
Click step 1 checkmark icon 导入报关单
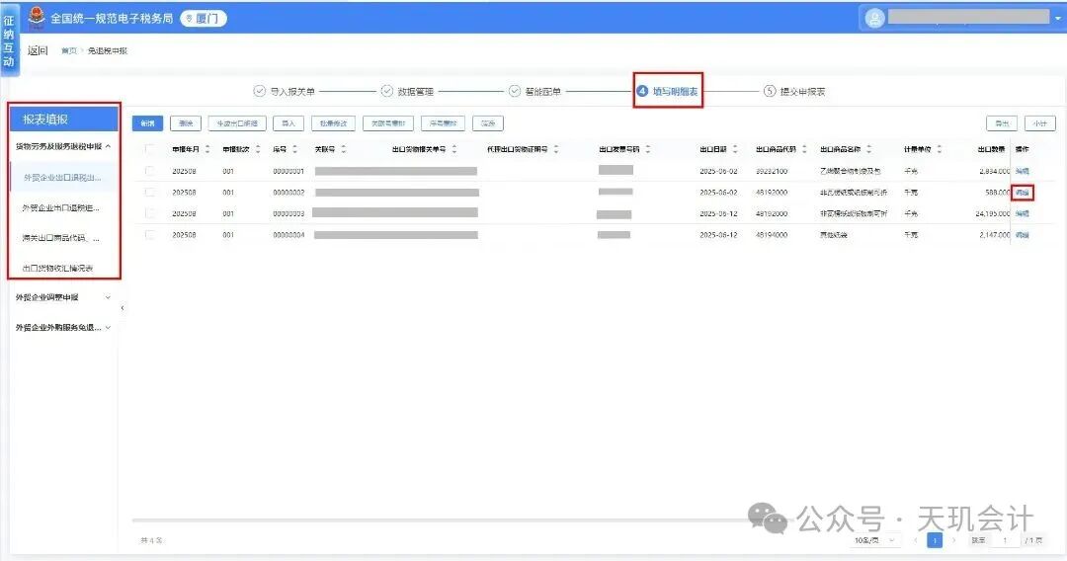tap(259, 91)
